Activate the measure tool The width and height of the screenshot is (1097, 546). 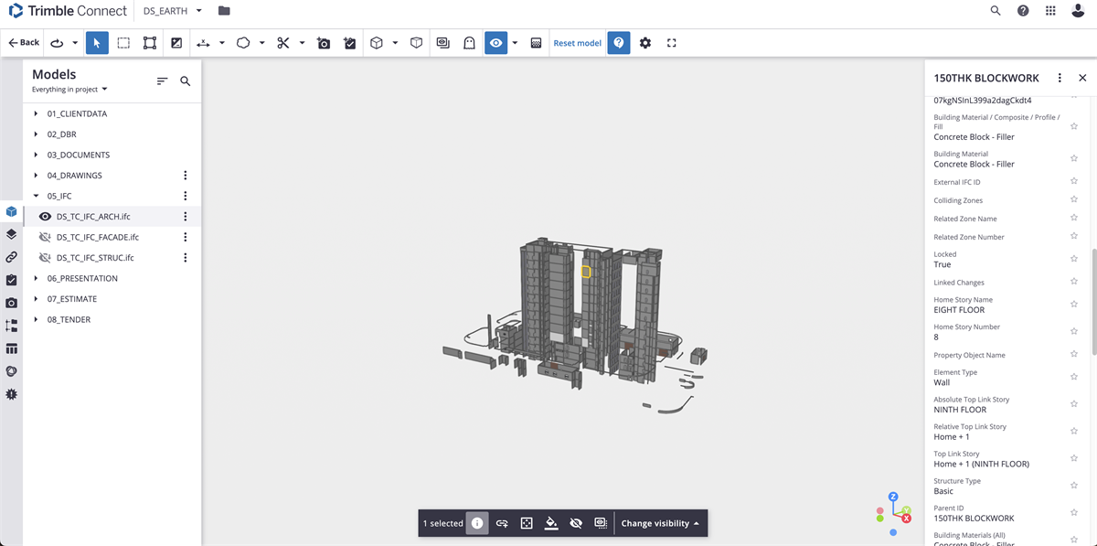(x=203, y=43)
